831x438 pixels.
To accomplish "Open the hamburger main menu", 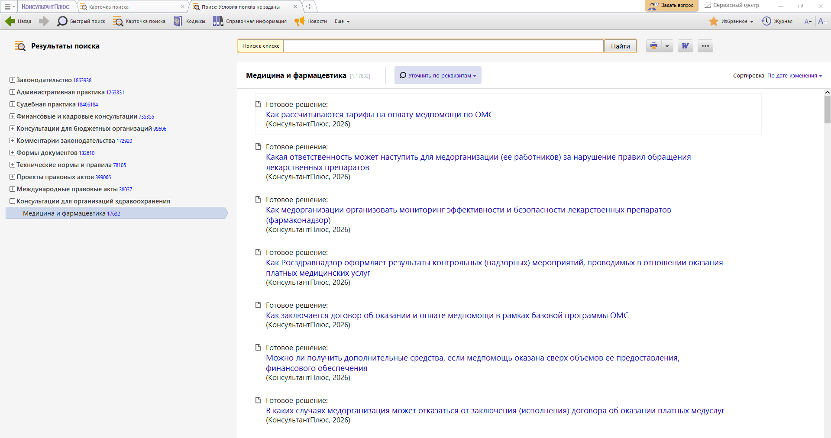I will pos(9,6).
